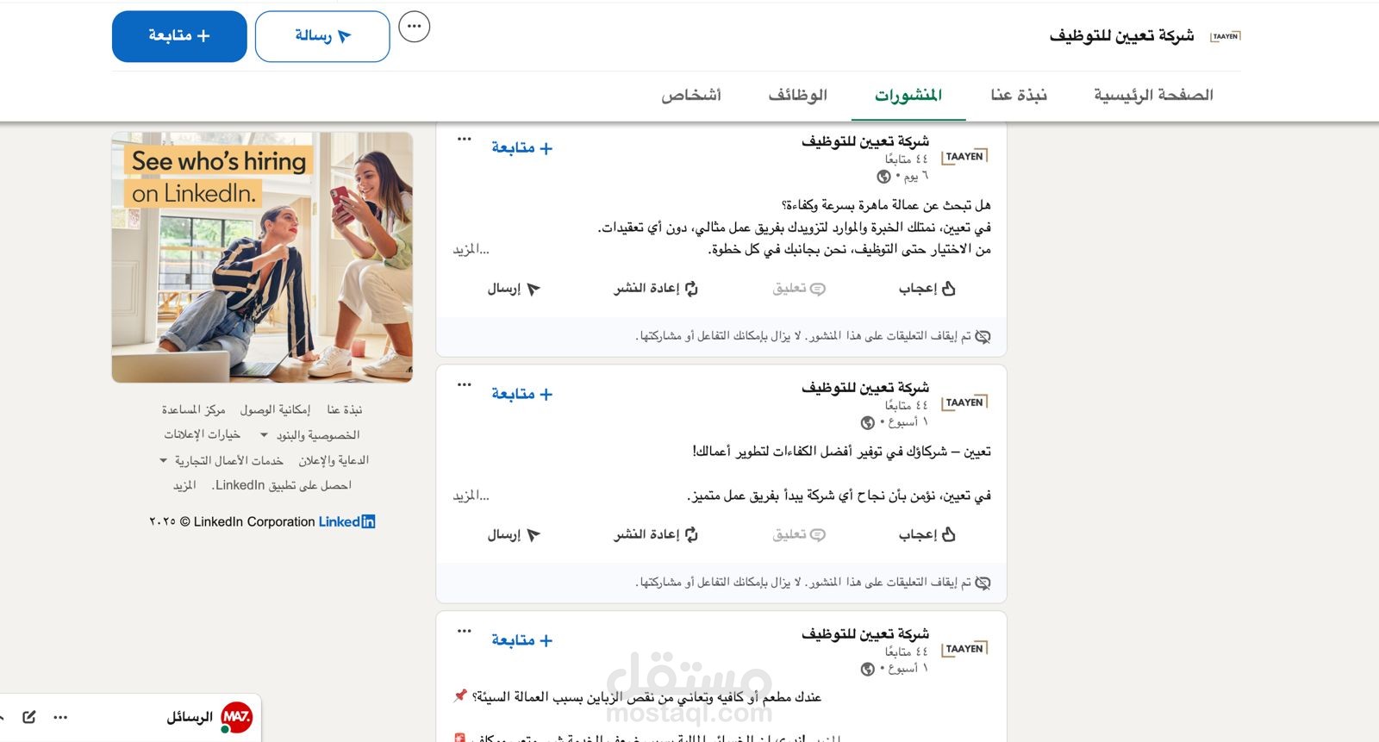
Task: Open company name link on the restaurant post
Action: tap(865, 634)
